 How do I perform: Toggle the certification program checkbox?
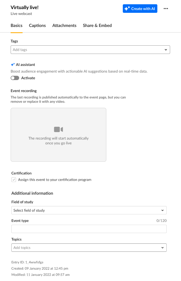[x=14, y=180]
